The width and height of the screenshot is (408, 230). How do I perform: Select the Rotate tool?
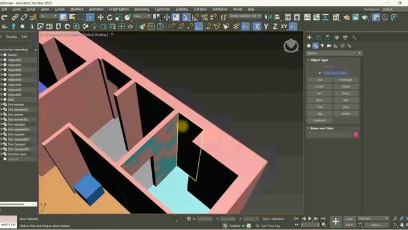click(110, 17)
